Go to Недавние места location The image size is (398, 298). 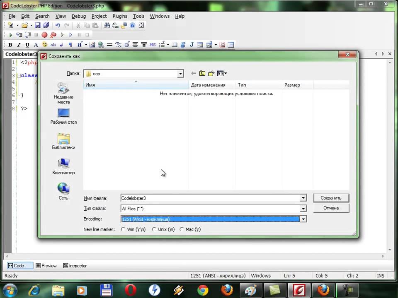tap(63, 93)
